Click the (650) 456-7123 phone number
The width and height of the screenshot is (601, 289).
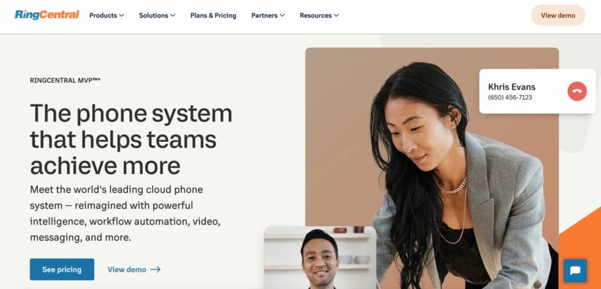pyautogui.click(x=510, y=97)
